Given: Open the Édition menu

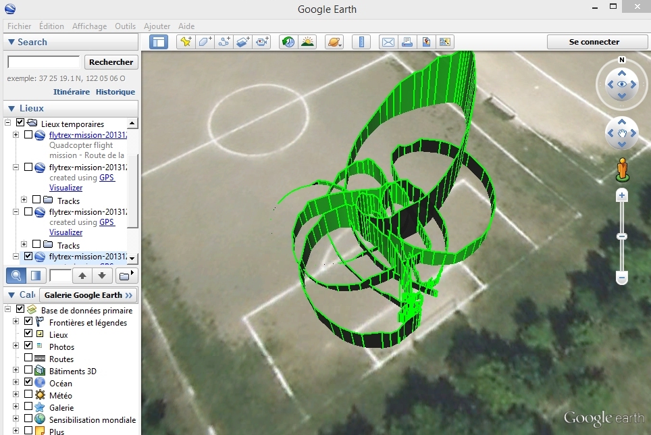Looking at the screenshot, I should click(x=51, y=26).
